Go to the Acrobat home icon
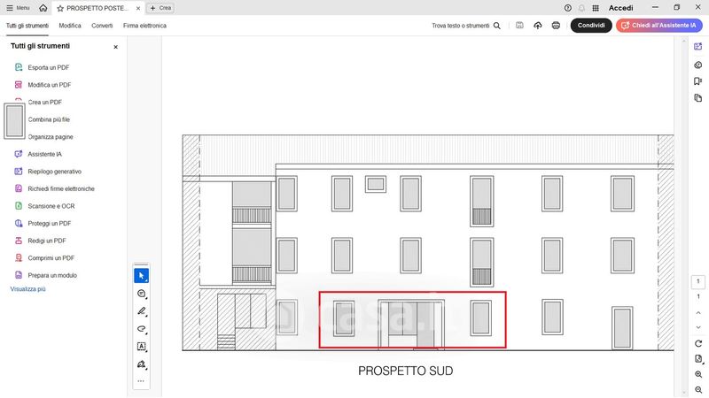 point(43,7)
